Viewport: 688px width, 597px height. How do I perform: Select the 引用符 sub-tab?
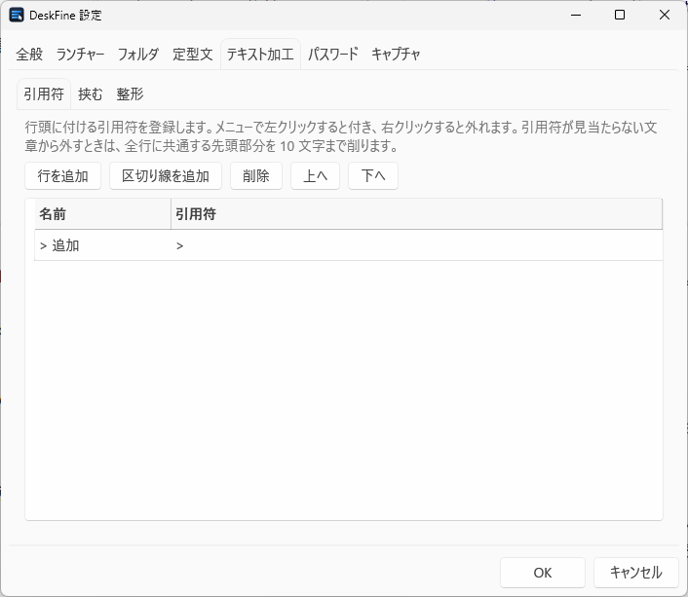44,93
